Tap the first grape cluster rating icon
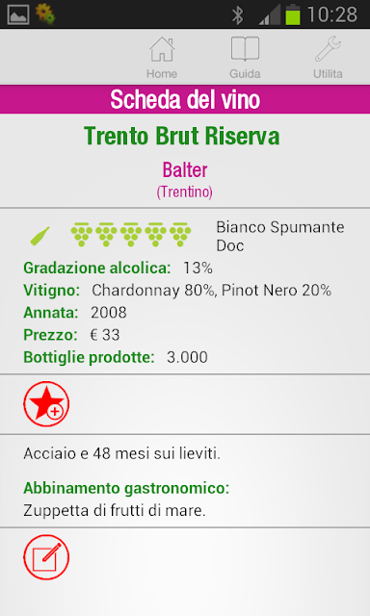 pyautogui.click(x=81, y=235)
